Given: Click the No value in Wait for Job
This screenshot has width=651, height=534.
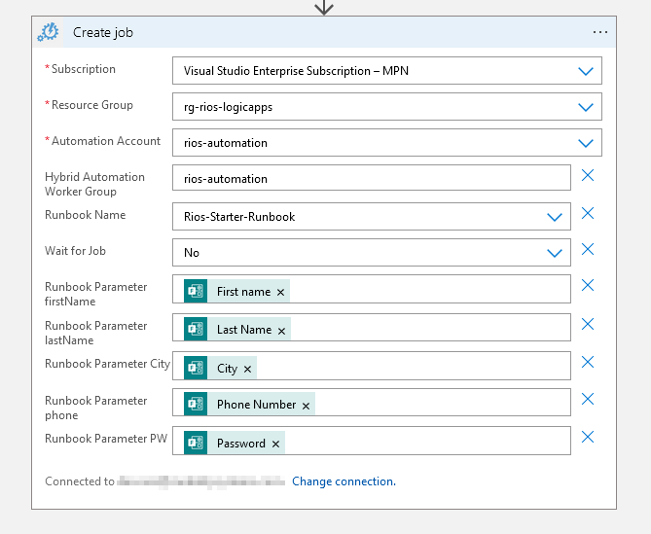Looking at the screenshot, I should [x=192, y=253].
